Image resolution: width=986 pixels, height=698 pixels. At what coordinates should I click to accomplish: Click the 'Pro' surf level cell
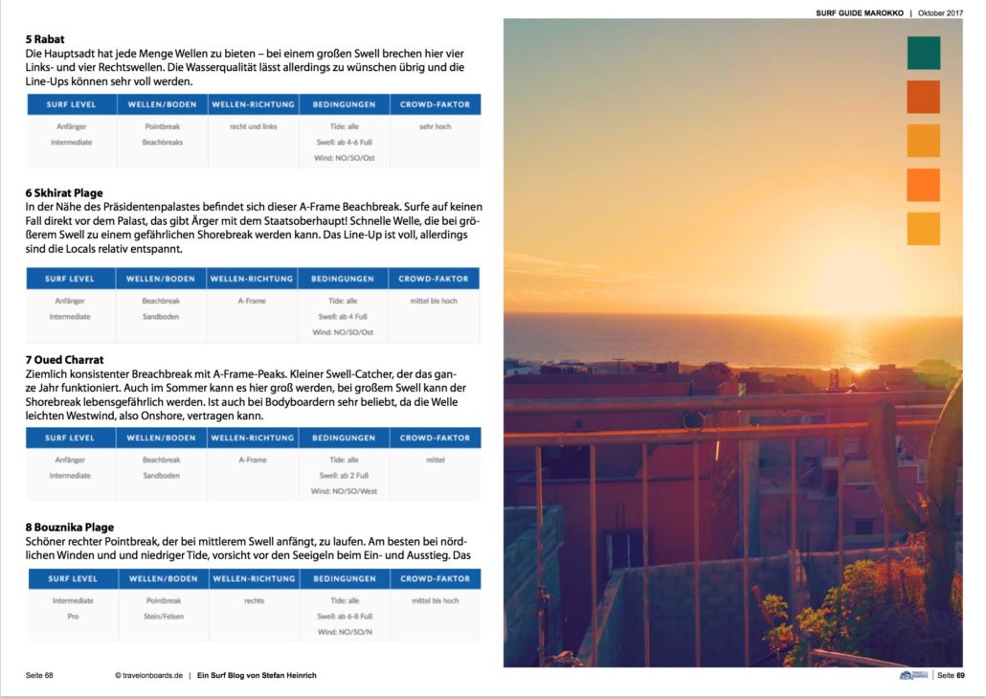(73, 617)
